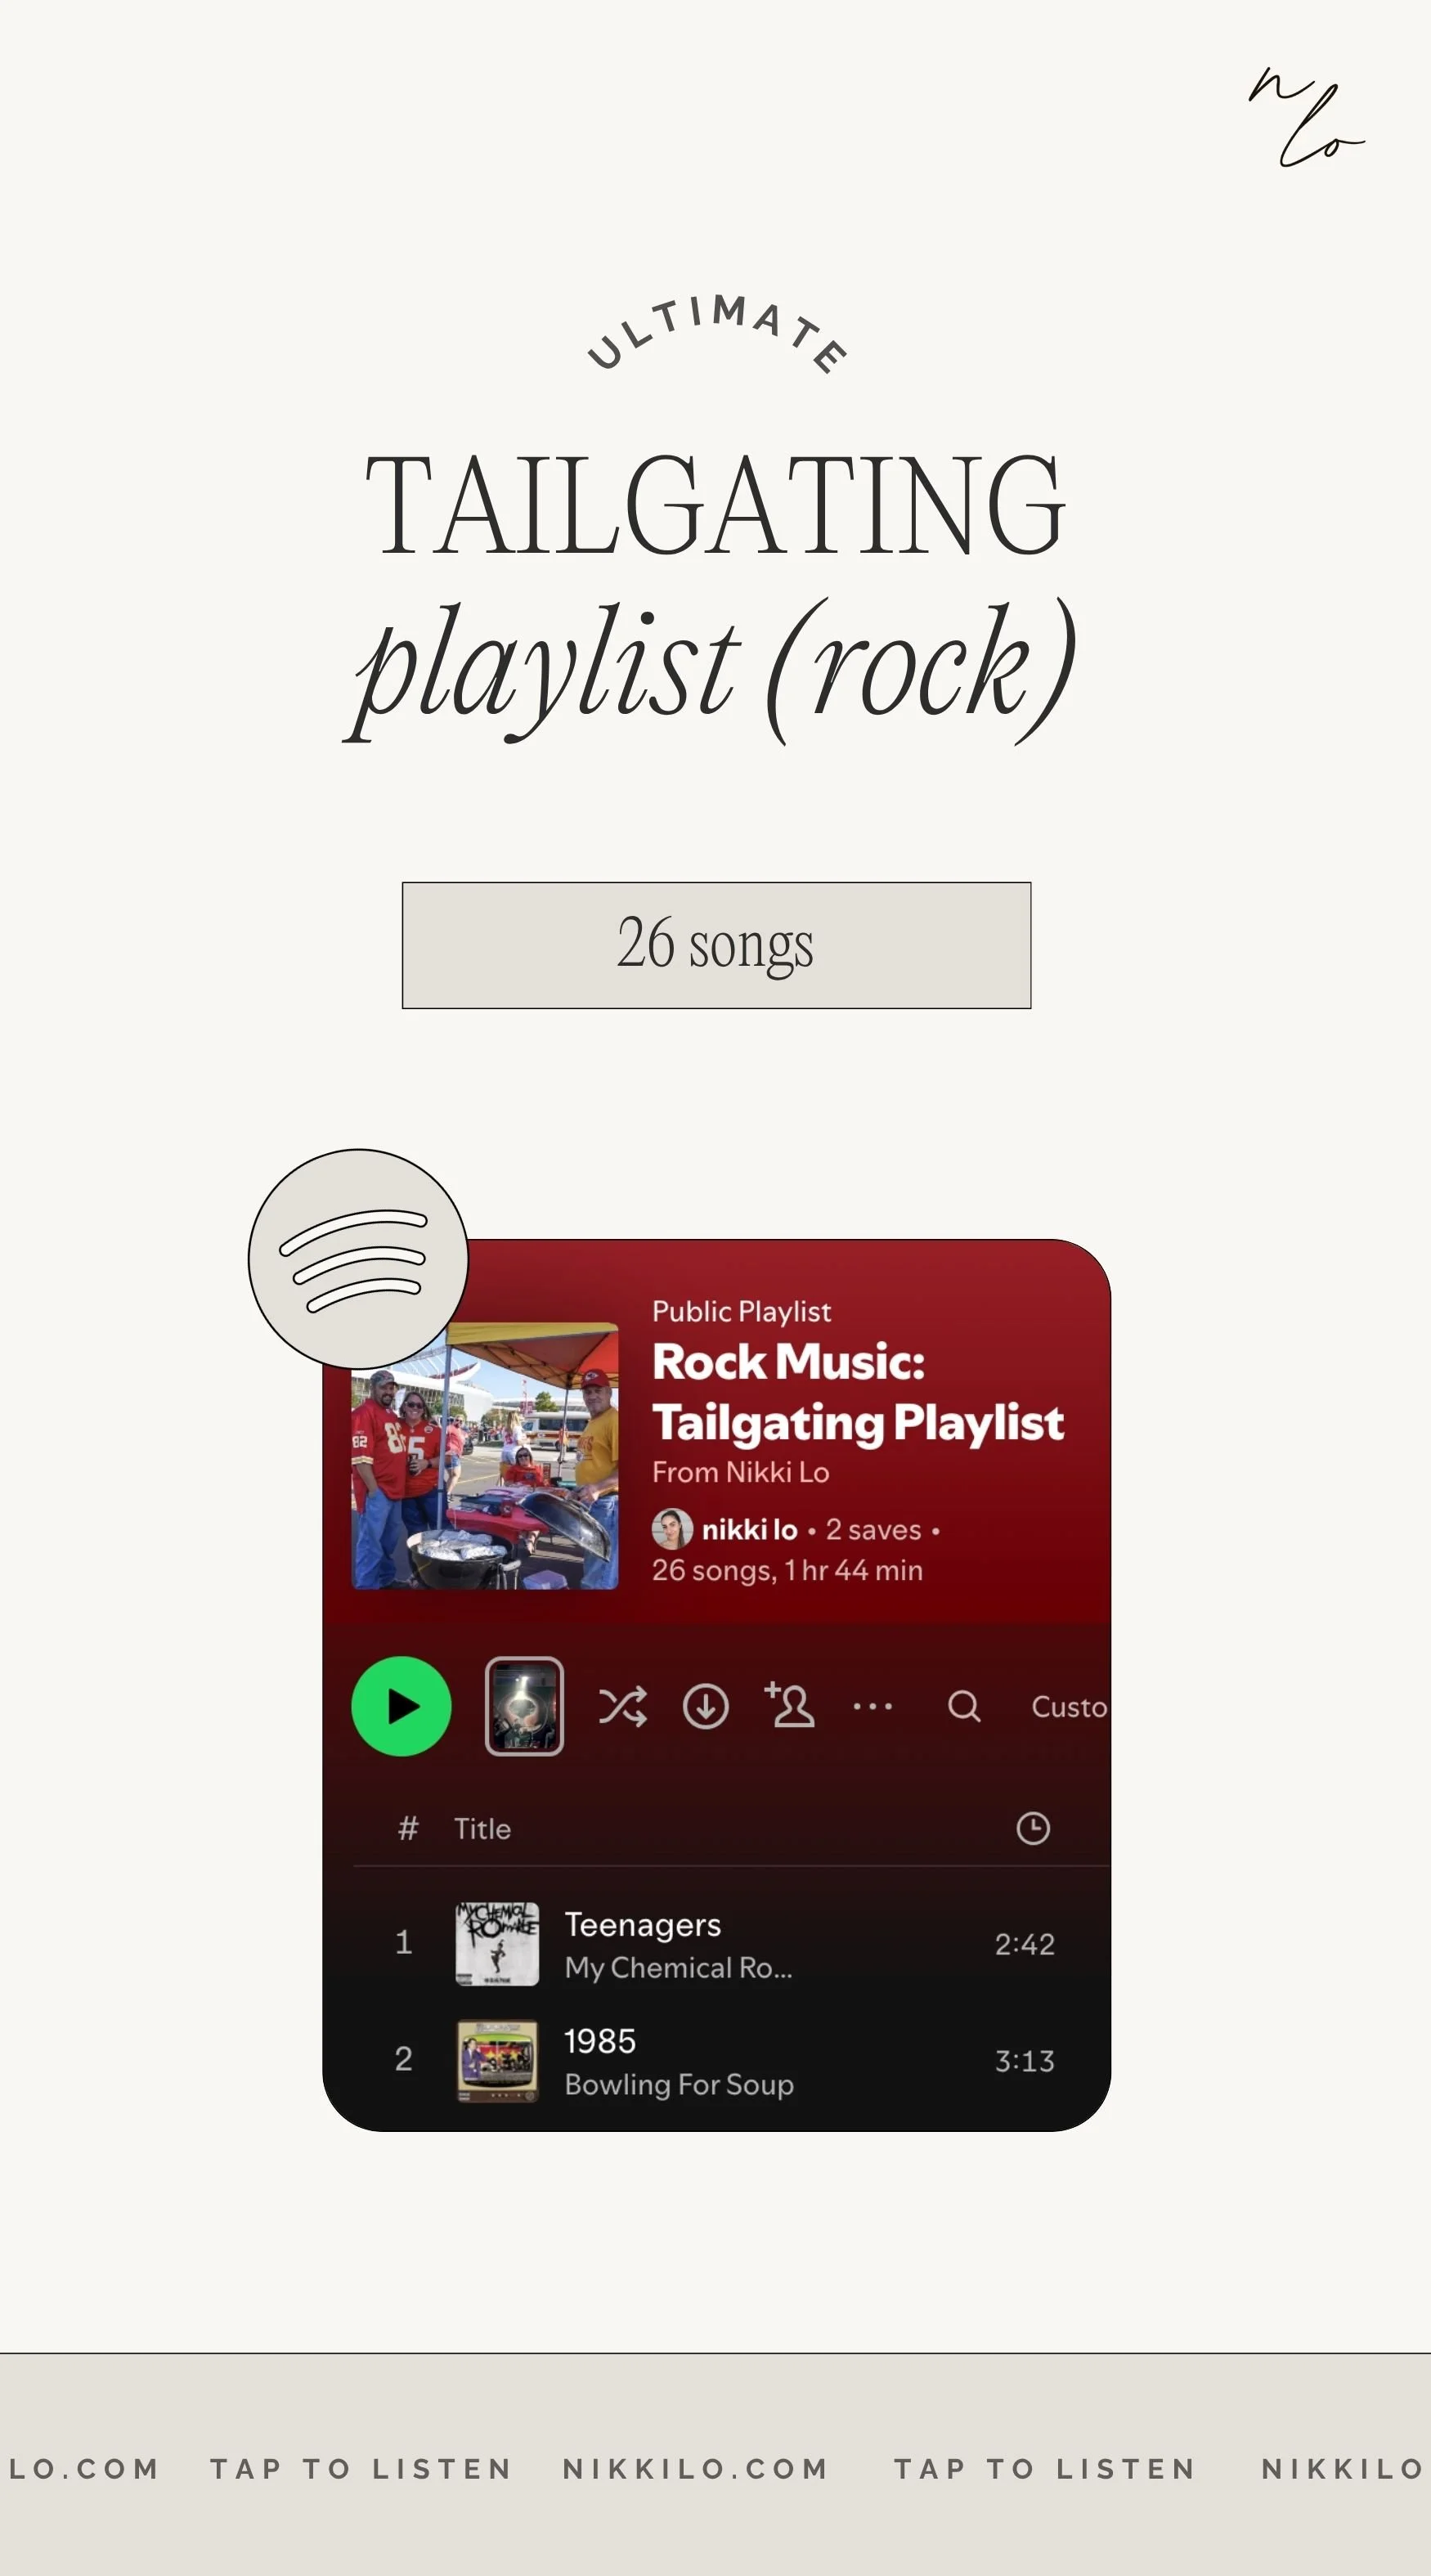Invite collaborators with the add-person icon

[789, 1705]
